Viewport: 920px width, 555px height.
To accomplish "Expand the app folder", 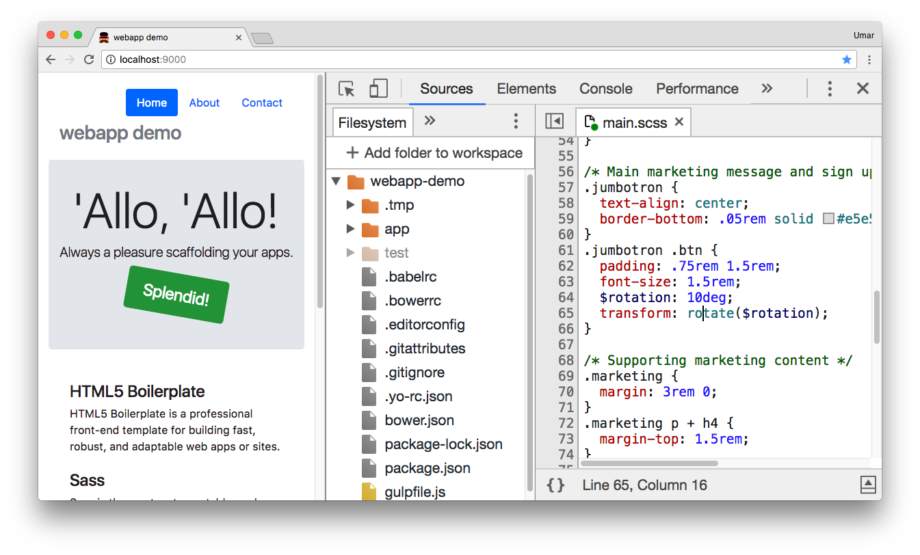I will (350, 228).
